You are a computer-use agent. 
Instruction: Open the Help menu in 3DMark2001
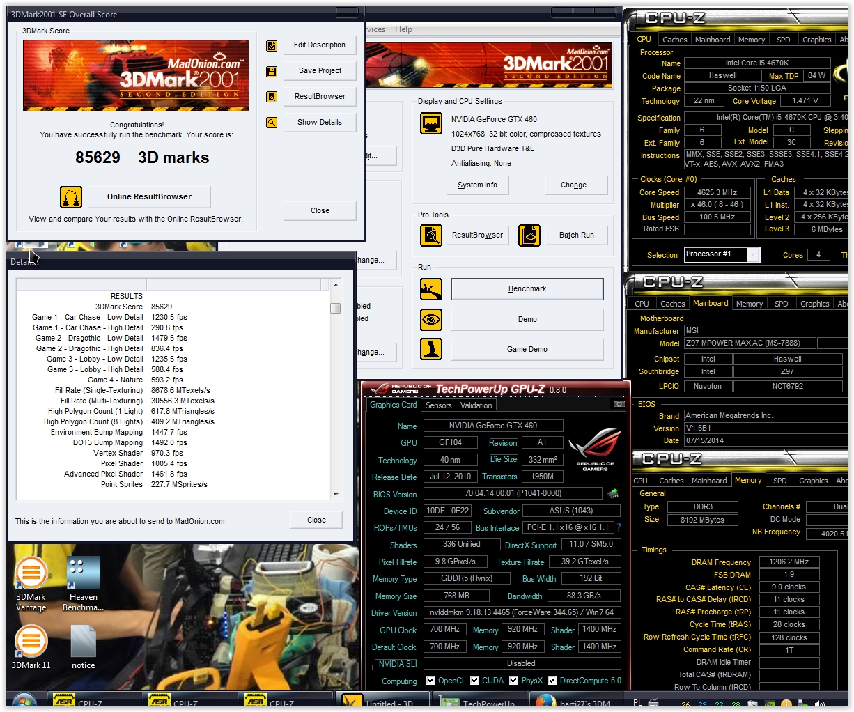tap(403, 29)
